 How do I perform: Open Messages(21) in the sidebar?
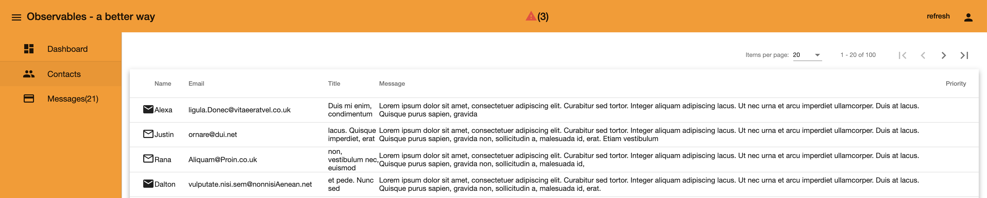click(x=61, y=99)
